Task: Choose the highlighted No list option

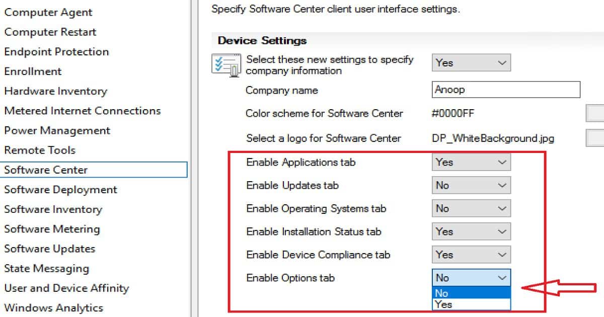Action: coord(471,293)
